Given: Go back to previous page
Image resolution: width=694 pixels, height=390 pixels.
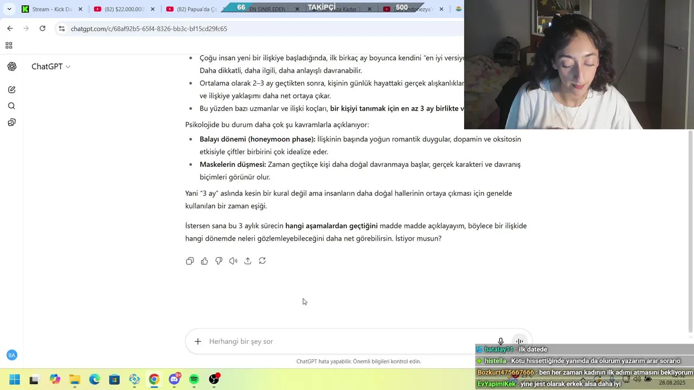Looking at the screenshot, I should click(x=10, y=29).
